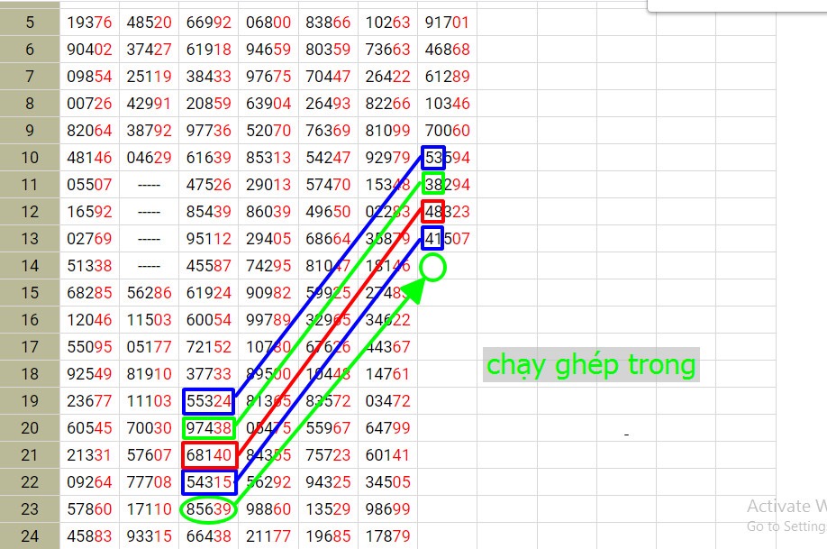Click the small red box in row 12
Screen dimensions: 827x549
click(x=433, y=212)
